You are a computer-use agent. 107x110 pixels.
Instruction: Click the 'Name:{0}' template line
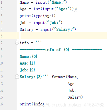coord(28,57)
